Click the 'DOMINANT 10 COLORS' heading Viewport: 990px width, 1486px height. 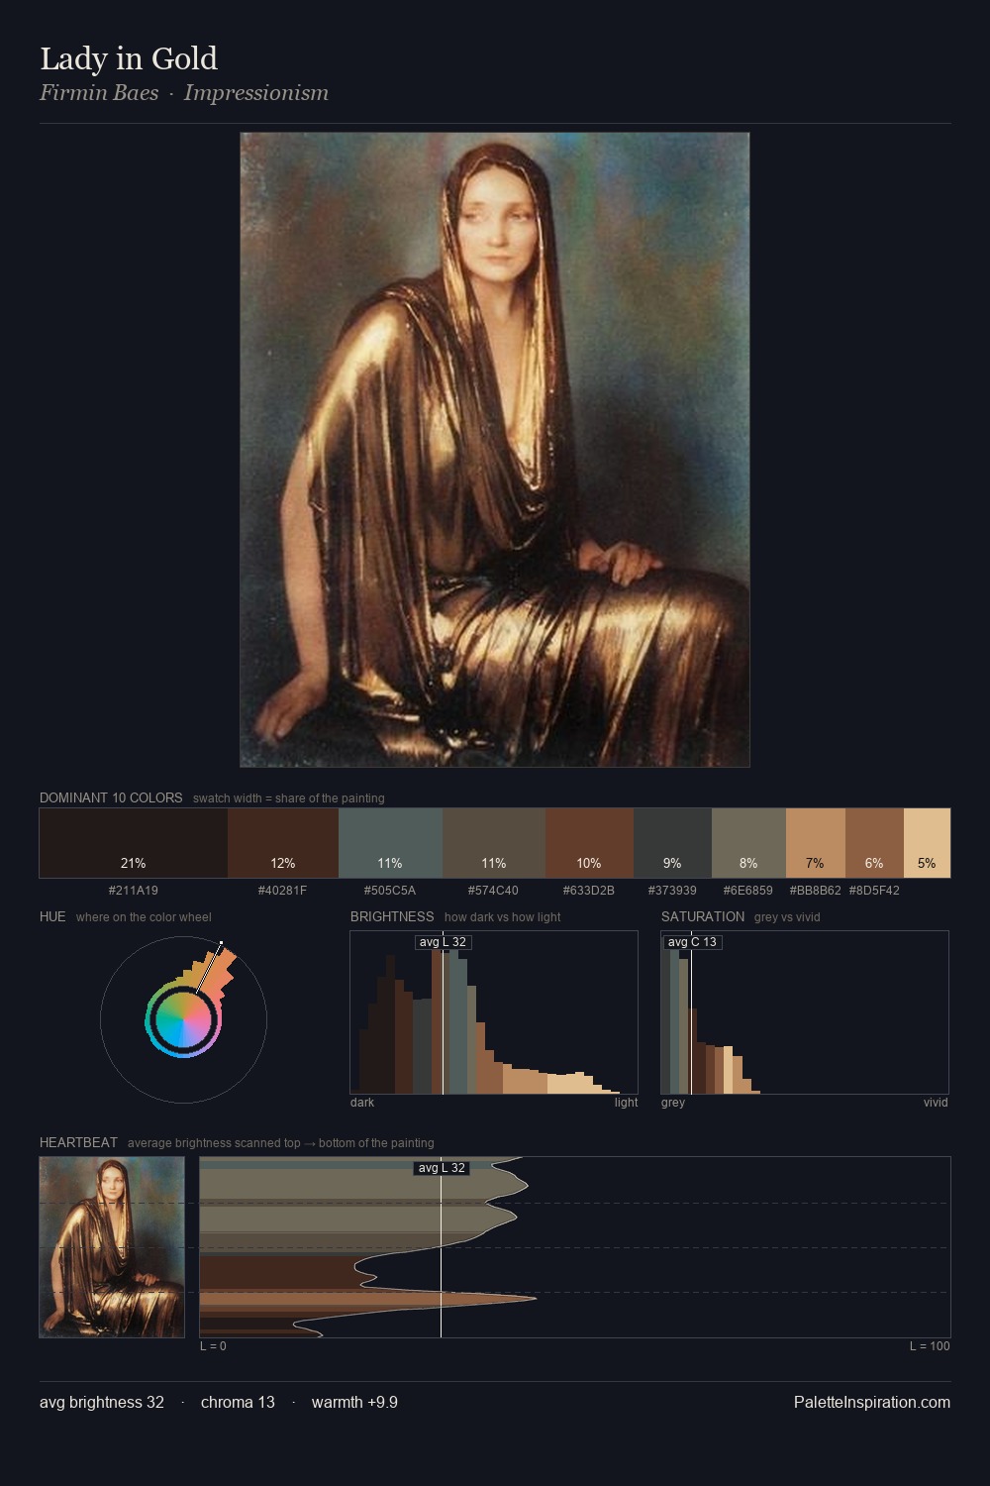[x=111, y=797]
